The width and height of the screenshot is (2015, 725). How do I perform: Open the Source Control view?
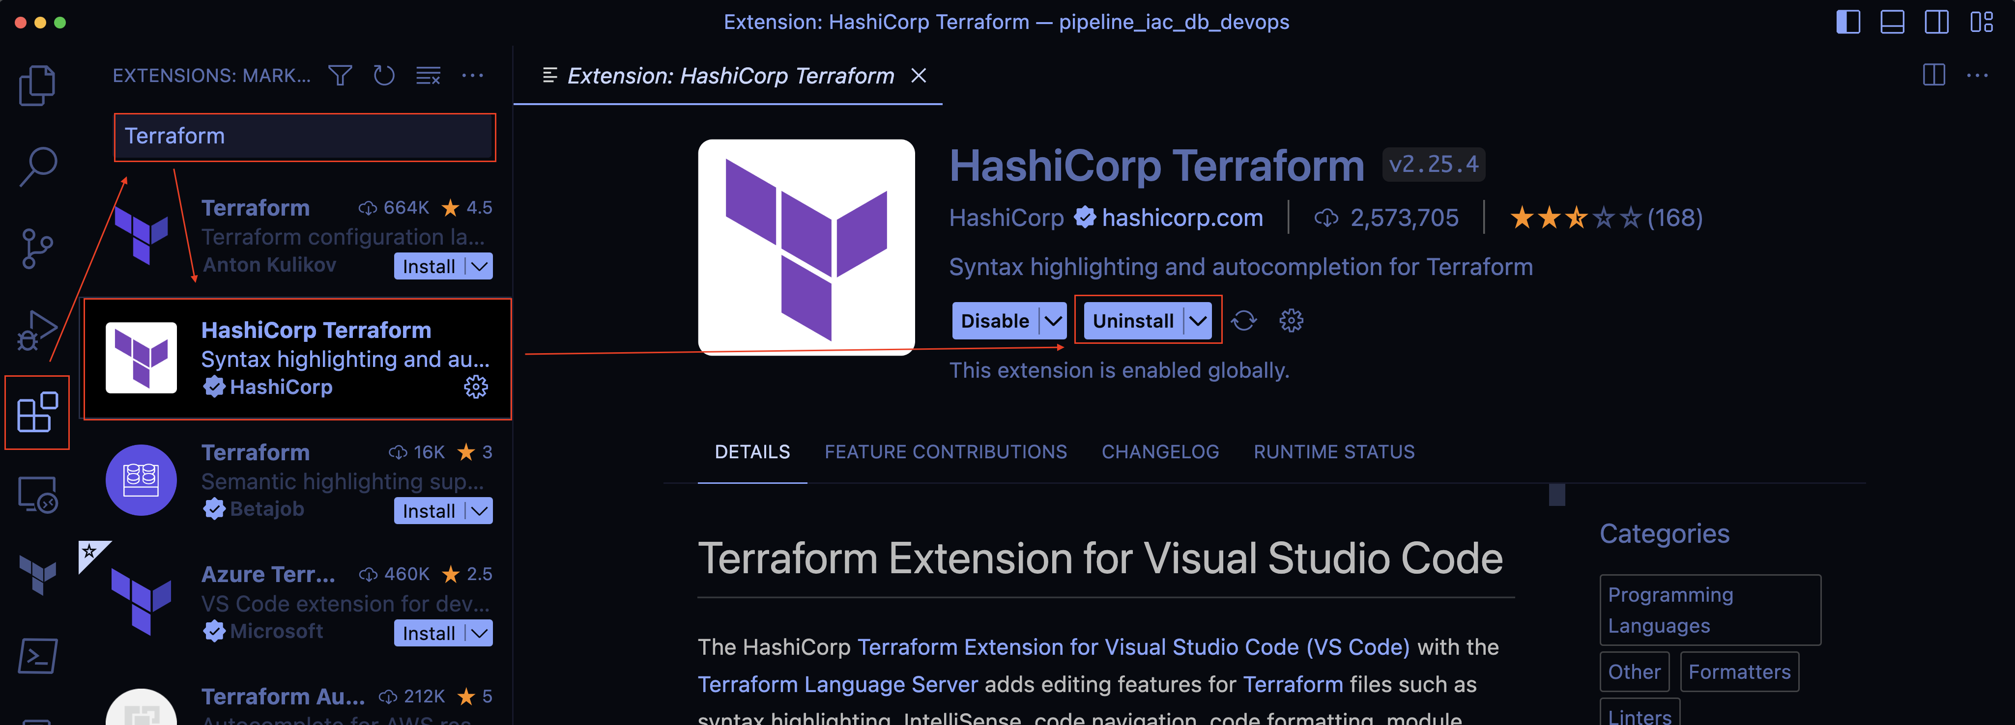[37, 249]
